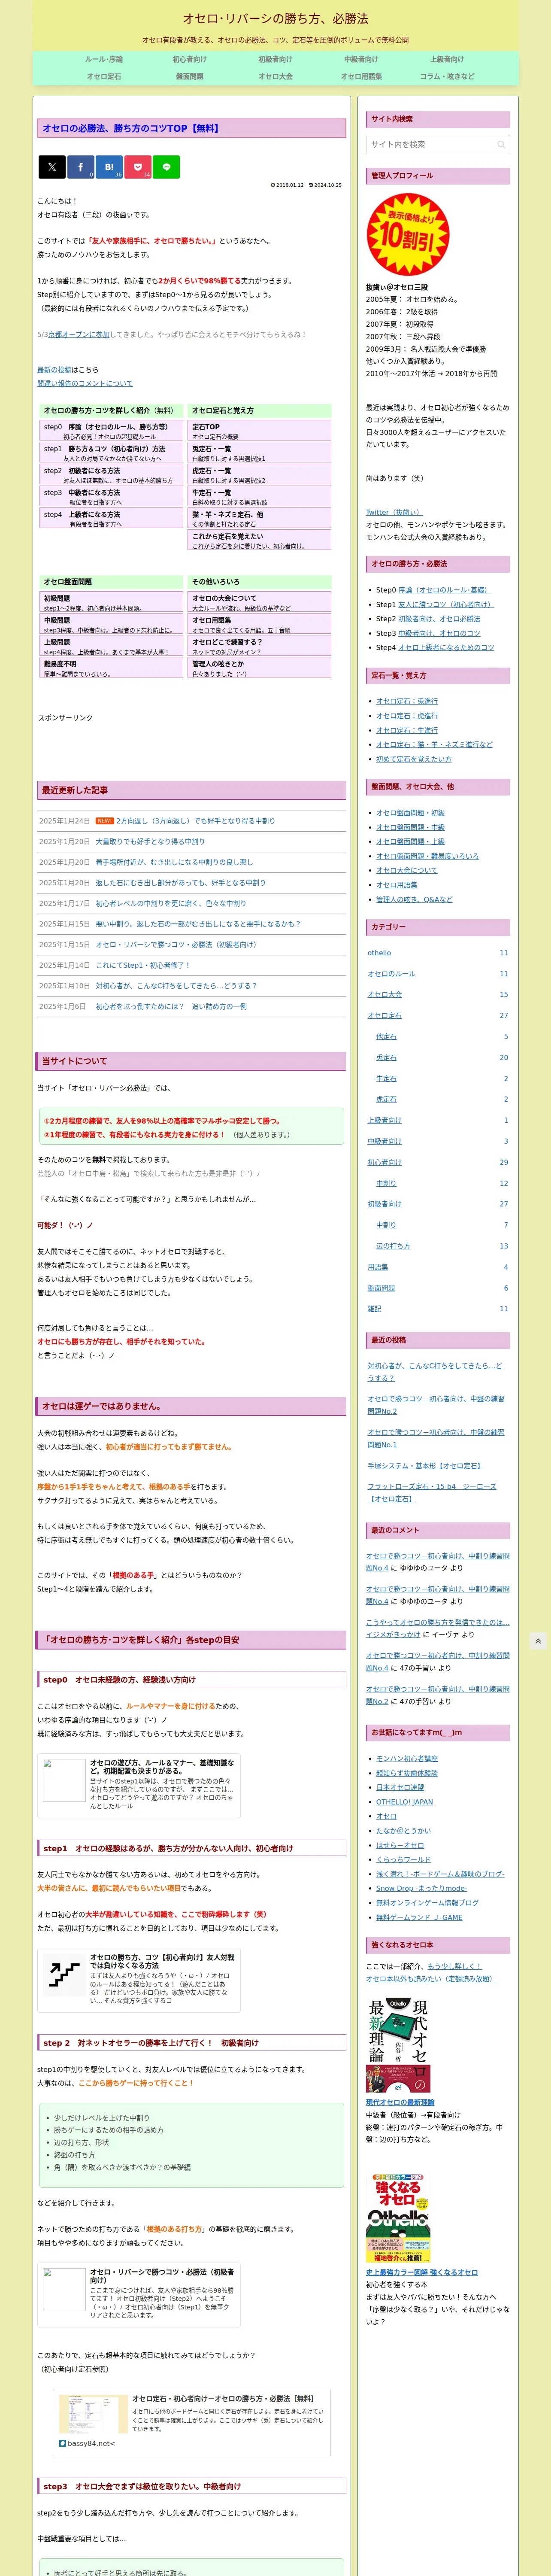
Task: Share the page on X (Twitter)
Action: click(x=52, y=167)
